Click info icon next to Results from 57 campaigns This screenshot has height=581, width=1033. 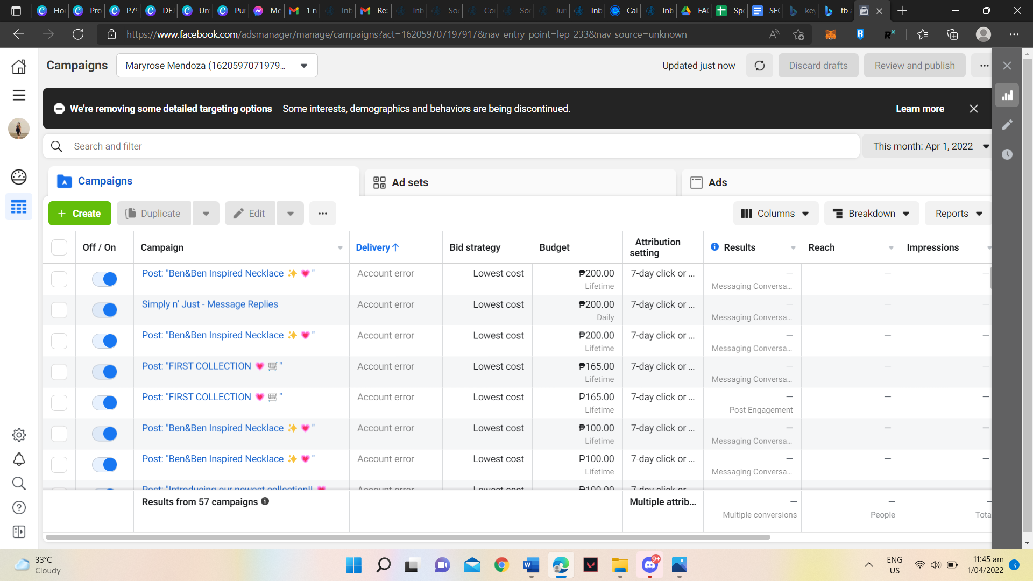(265, 501)
